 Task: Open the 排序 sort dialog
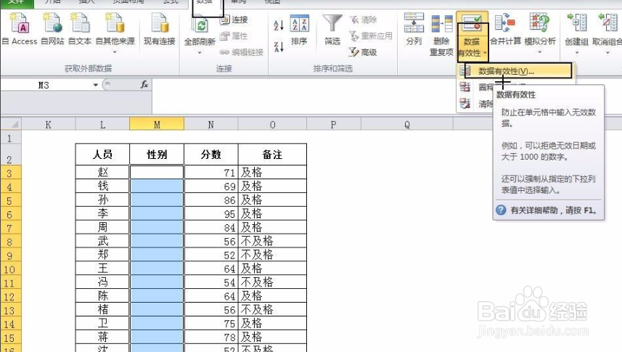coord(299,30)
